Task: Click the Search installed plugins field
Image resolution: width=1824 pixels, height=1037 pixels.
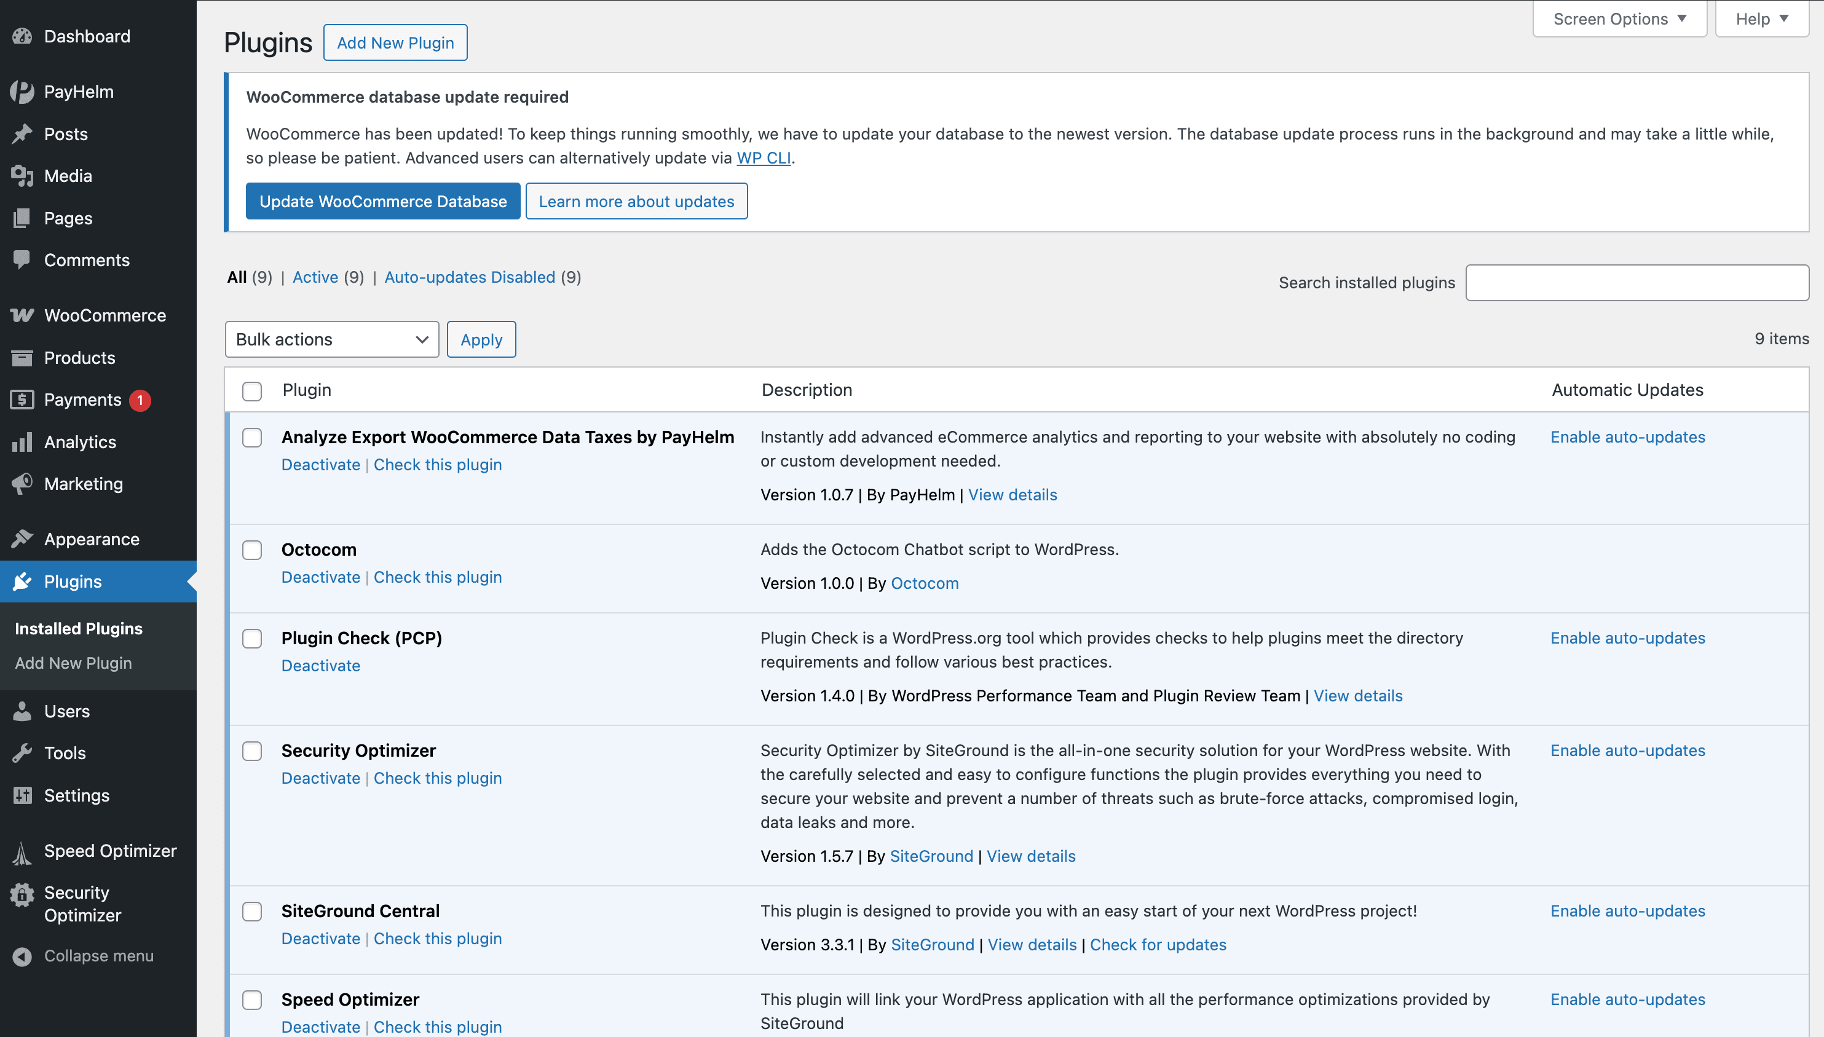Action: [1636, 283]
